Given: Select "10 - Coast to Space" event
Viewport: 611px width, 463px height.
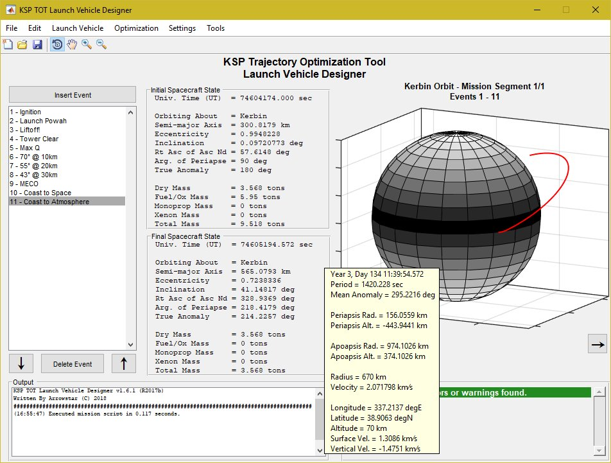Looking at the screenshot, I should pos(40,193).
